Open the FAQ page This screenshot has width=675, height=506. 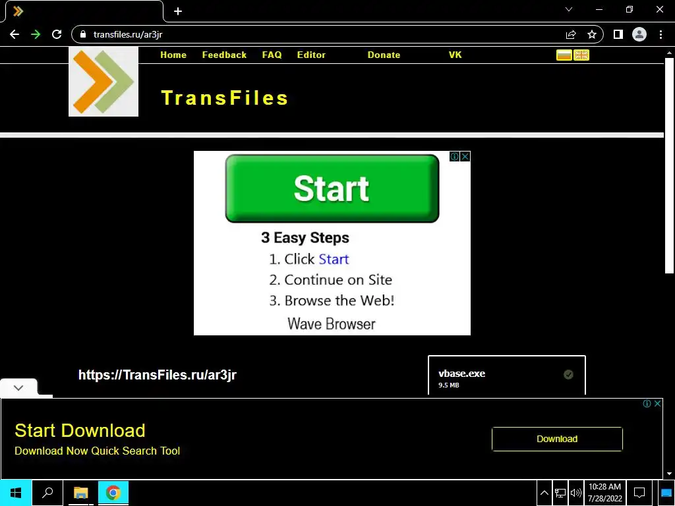(272, 55)
